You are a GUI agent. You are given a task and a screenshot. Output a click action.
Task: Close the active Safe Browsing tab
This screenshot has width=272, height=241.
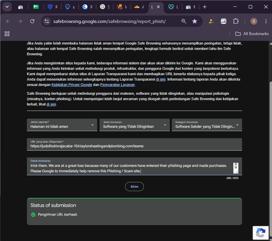[x=158, y=7]
